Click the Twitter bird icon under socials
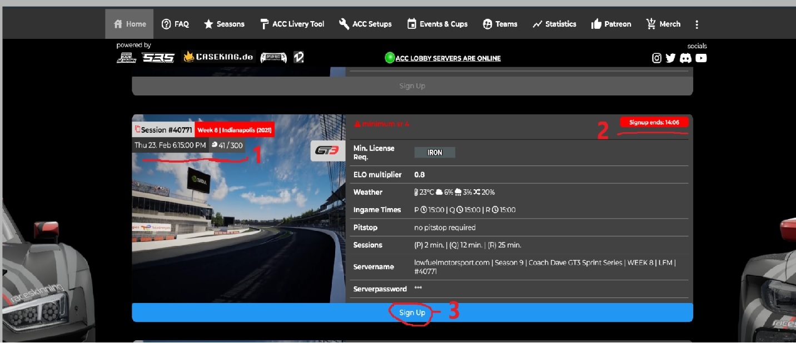 (x=670, y=58)
